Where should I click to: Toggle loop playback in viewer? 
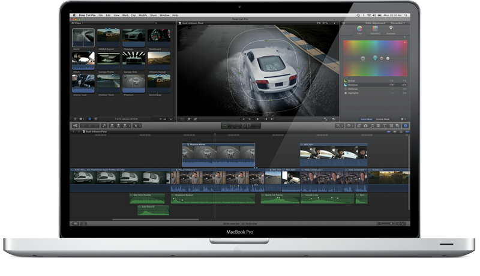(334, 119)
